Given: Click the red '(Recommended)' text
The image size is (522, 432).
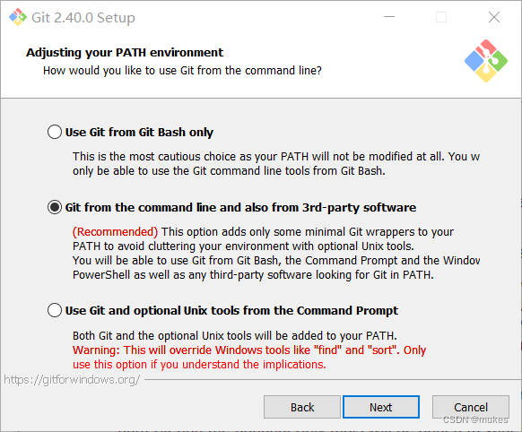Looking at the screenshot, I should pos(115,231).
